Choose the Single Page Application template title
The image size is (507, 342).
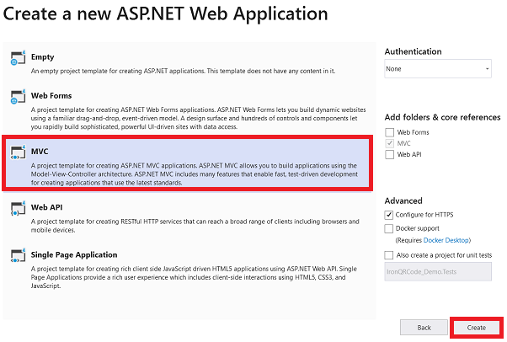coord(74,255)
